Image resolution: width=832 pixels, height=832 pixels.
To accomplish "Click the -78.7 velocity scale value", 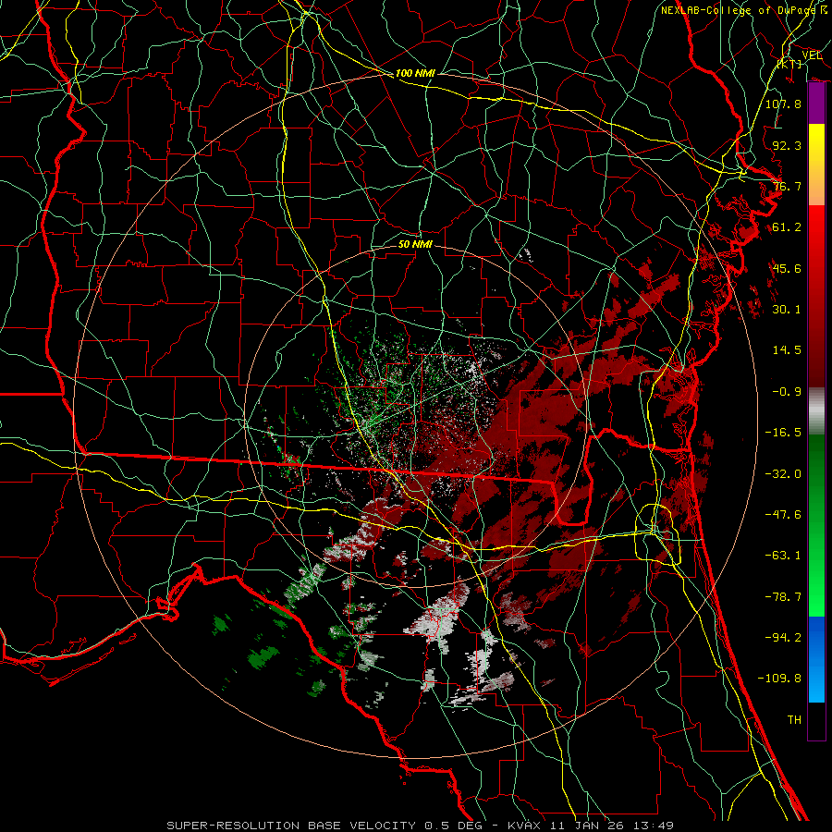I will pos(783,597).
